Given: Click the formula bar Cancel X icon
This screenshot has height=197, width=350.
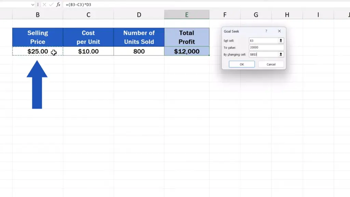Looking at the screenshot, I should point(44,4).
